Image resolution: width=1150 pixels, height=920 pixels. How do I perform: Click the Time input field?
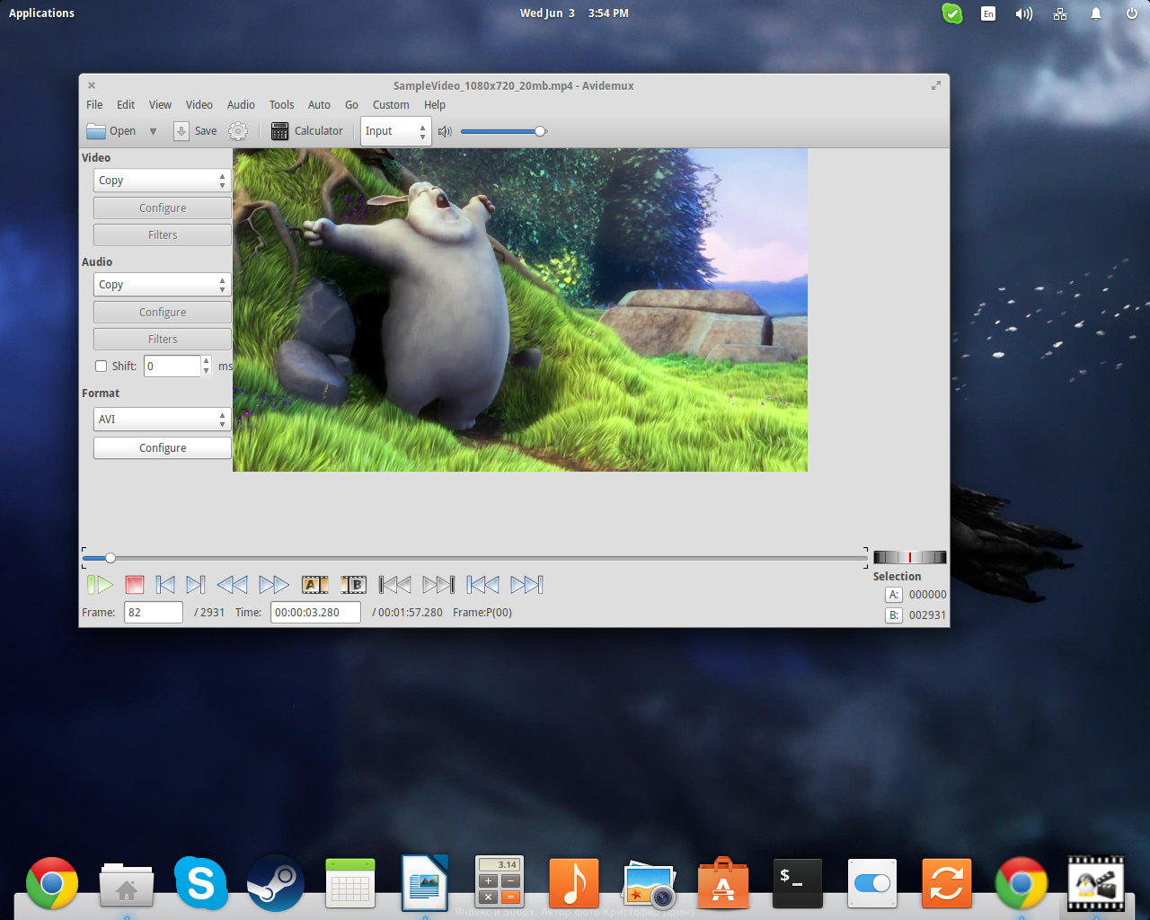click(315, 613)
